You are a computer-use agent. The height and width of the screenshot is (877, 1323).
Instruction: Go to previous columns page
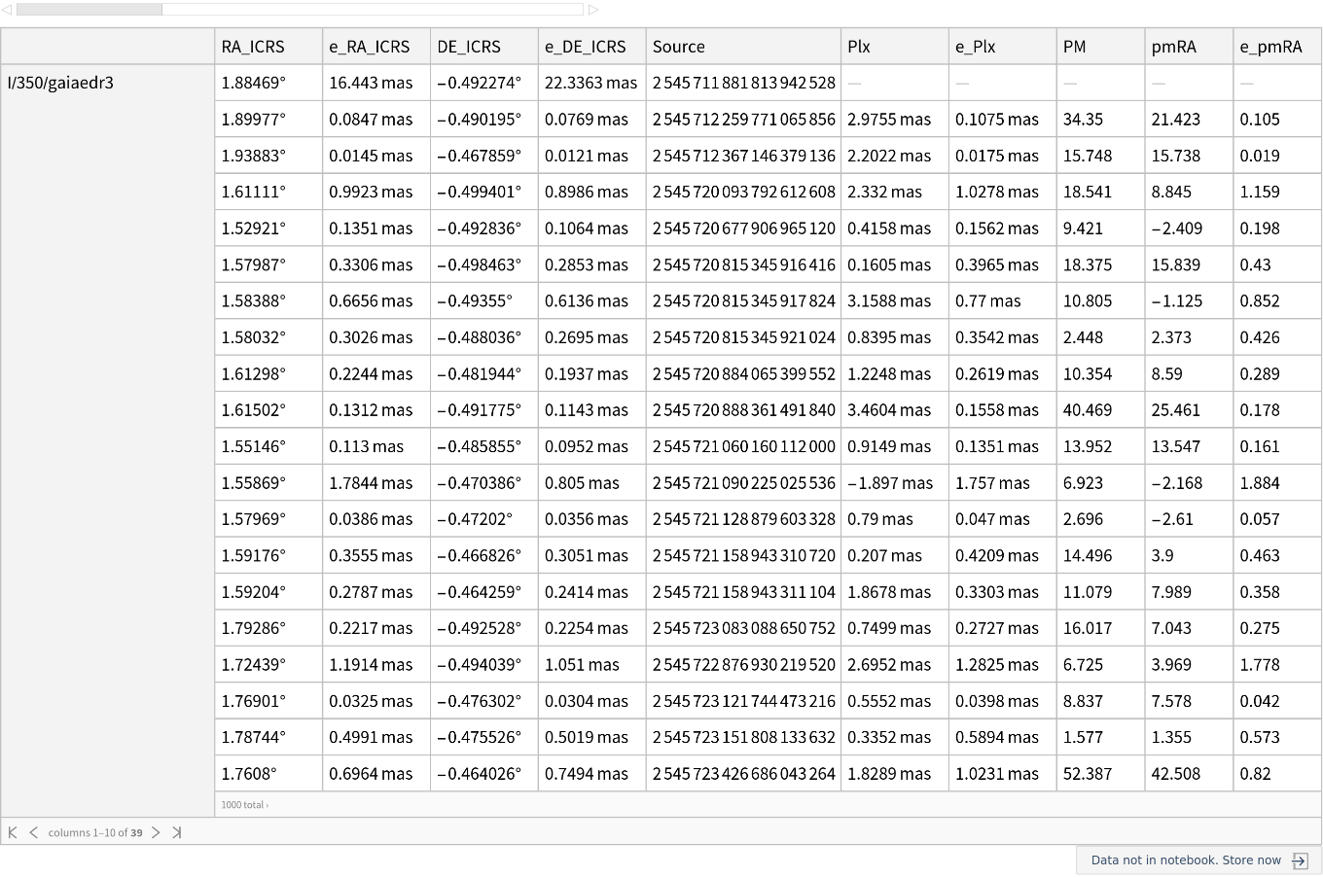click(x=33, y=832)
